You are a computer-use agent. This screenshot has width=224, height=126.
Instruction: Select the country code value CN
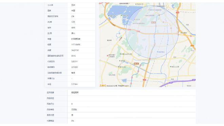click(x=73, y=16)
